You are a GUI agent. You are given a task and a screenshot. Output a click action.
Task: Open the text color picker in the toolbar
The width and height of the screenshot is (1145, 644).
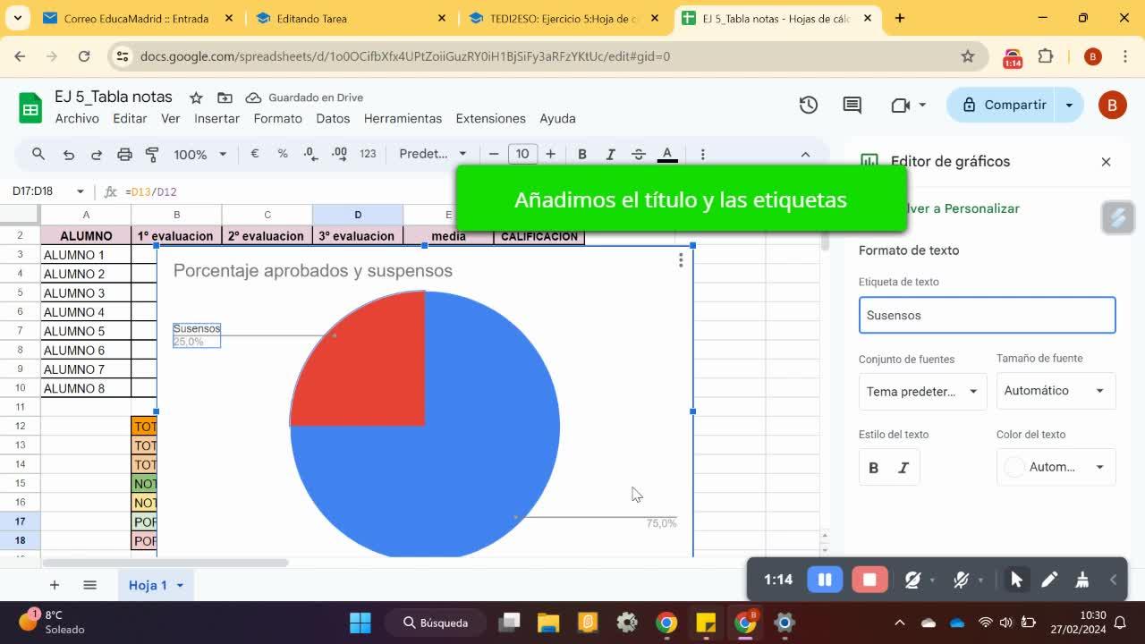[x=667, y=154]
